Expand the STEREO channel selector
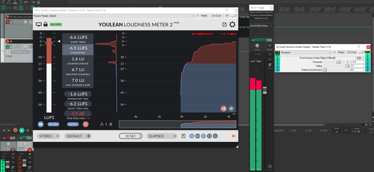The height and width of the screenshot is (172, 374). click(48, 136)
